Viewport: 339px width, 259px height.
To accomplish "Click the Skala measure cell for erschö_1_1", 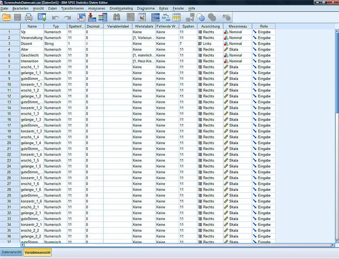I will 238,67.
